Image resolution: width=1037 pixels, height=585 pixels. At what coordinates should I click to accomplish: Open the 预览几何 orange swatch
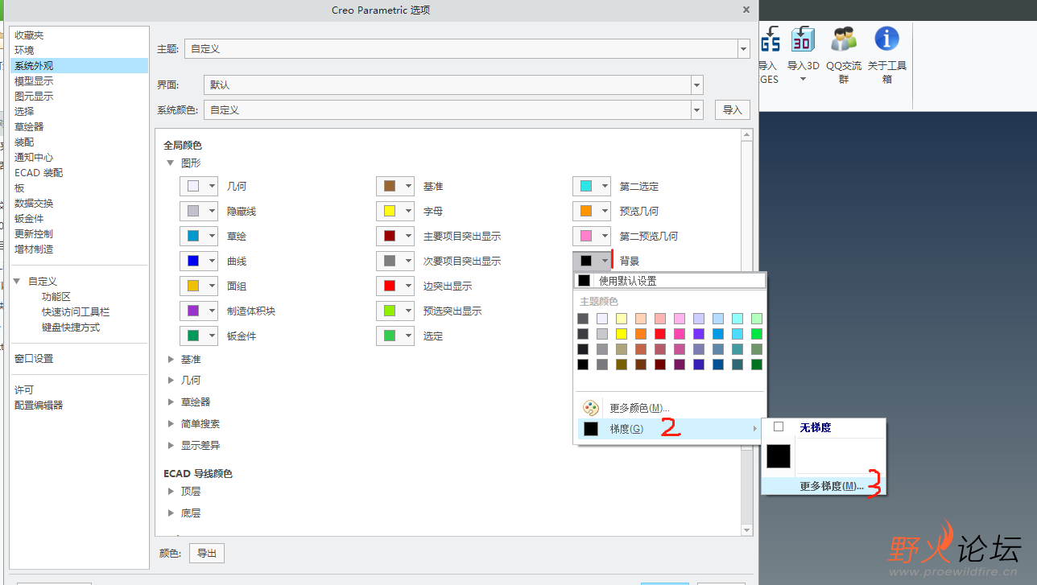(x=592, y=212)
